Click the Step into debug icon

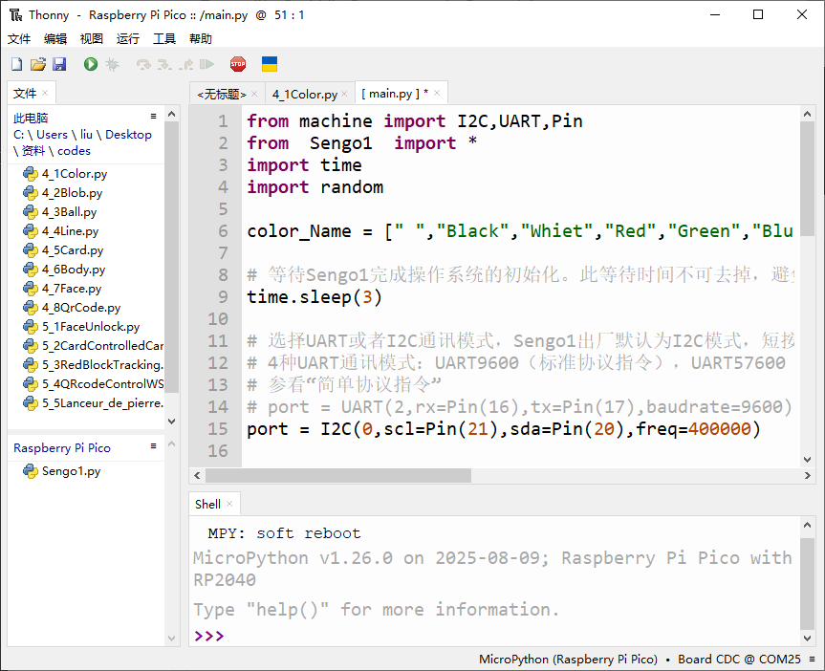point(164,64)
